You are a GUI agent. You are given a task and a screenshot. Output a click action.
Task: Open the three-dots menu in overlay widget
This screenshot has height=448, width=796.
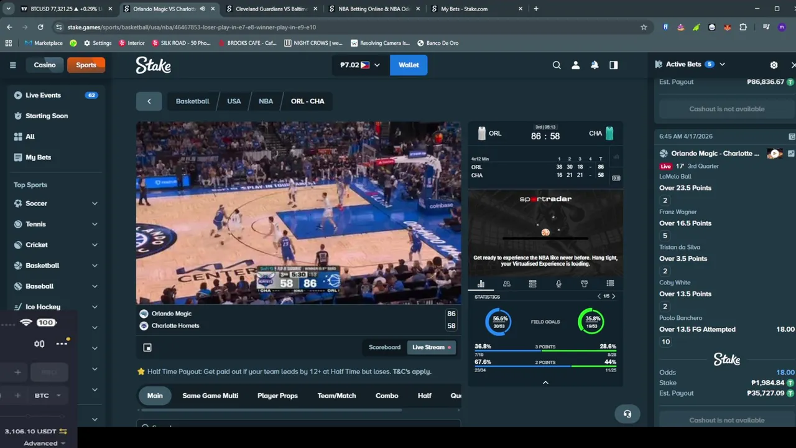[x=62, y=343]
